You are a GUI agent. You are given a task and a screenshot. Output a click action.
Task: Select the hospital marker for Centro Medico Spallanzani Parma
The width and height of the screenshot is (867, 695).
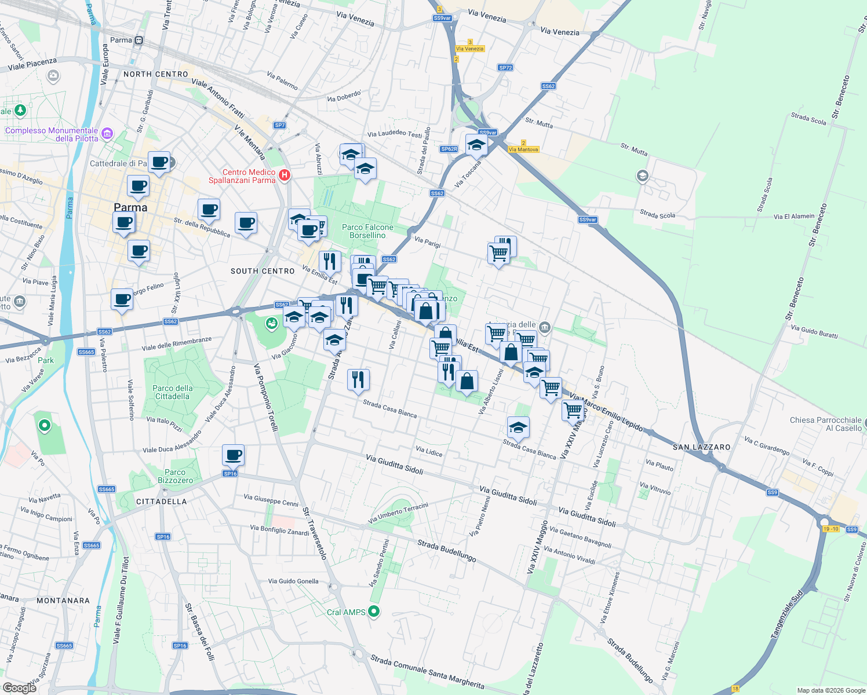tap(284, 175)
